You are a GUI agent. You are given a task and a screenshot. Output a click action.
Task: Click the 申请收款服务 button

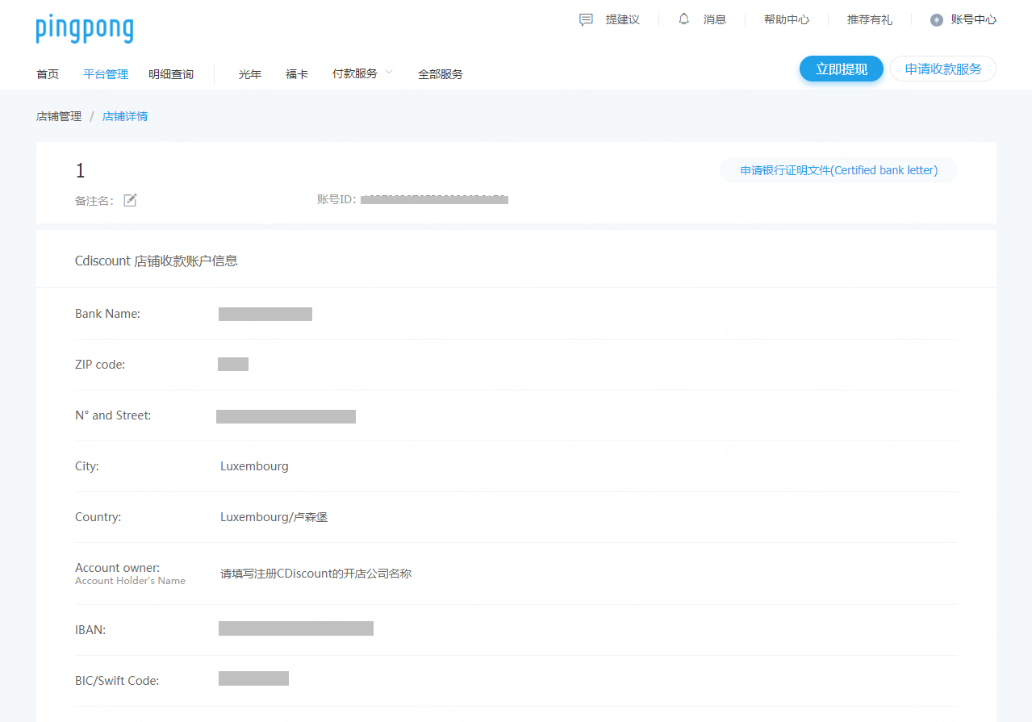pos(943,69)
